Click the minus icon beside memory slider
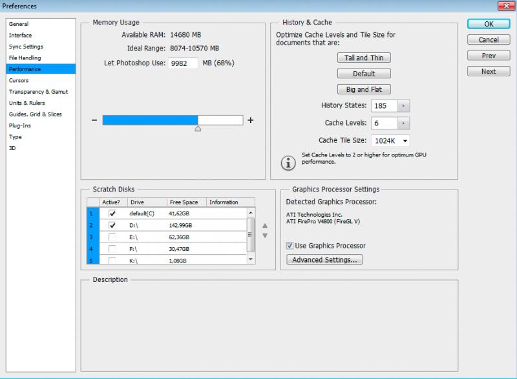 (94, 120)
